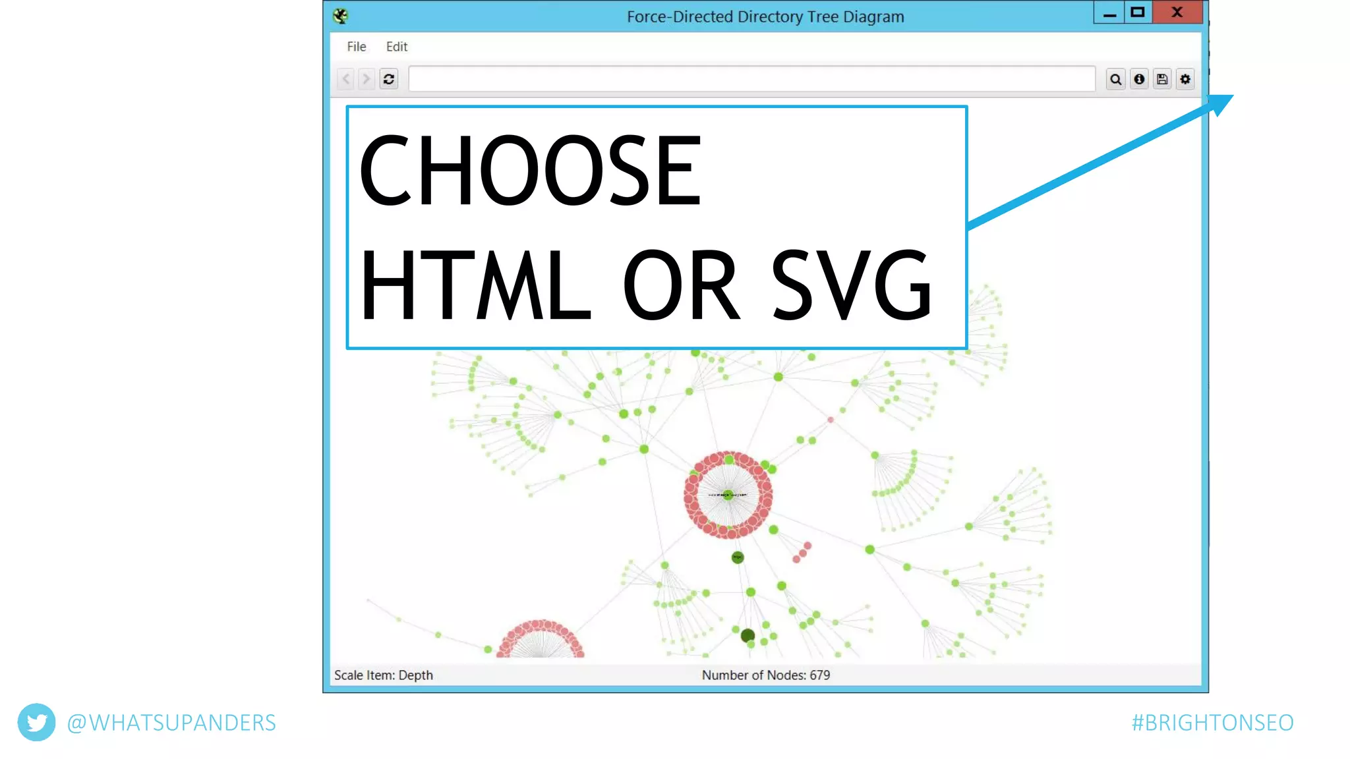This screenshot has width=1350, height=759.
Task: Click the 'Number of Nodes: 679' status text
Action: (766, 675)
